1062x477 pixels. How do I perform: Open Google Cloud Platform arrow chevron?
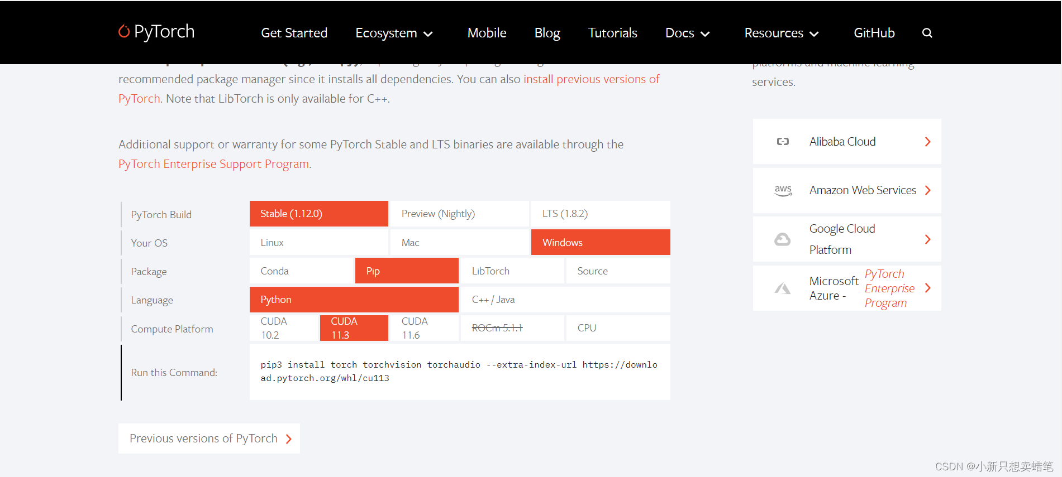(927, 239)
